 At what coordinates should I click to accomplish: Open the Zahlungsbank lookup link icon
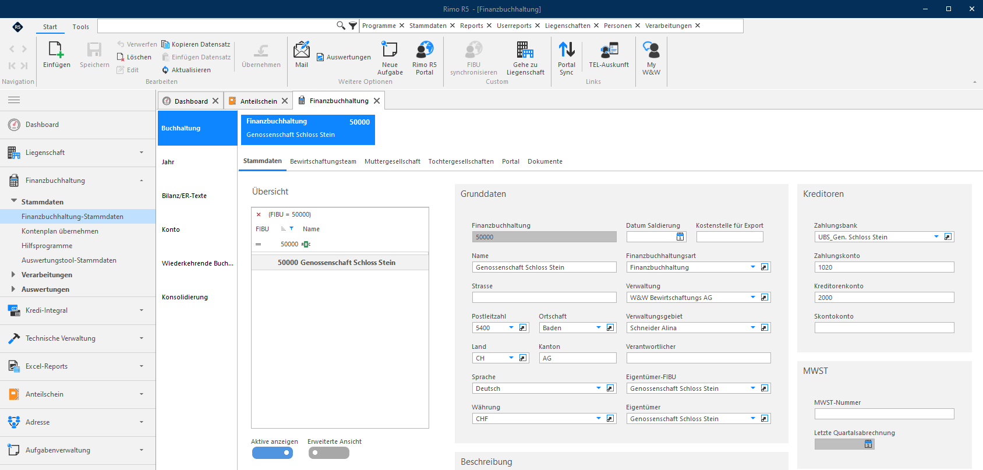[948, 237]
